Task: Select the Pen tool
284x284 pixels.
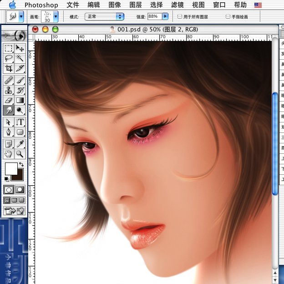Action: tap(9, 132)
